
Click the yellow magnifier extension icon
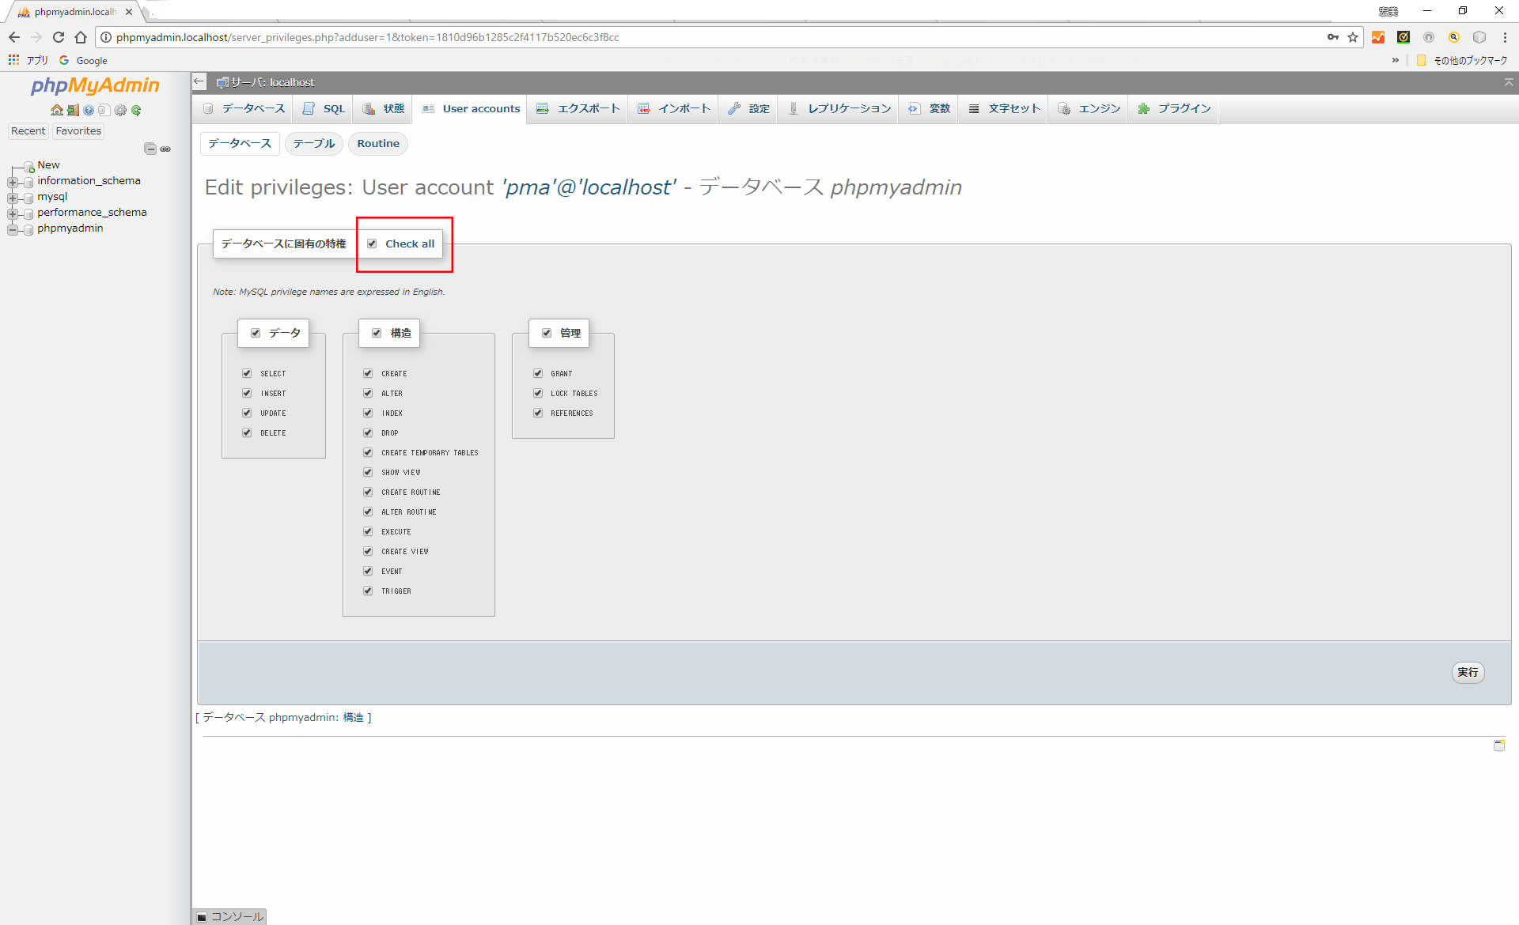[x=1454, y=37]
